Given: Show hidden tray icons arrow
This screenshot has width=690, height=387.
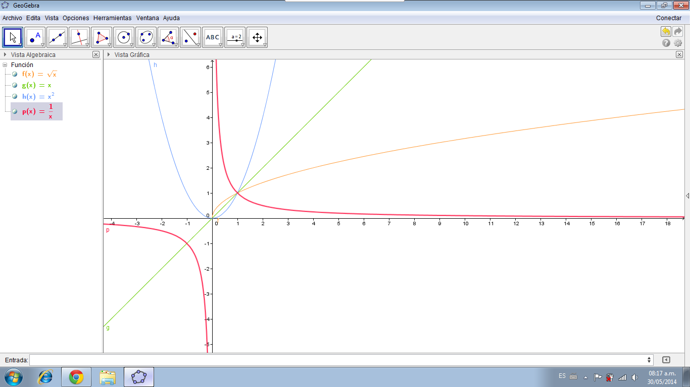Looking at the screenshot, I should [x=585, y=377].
